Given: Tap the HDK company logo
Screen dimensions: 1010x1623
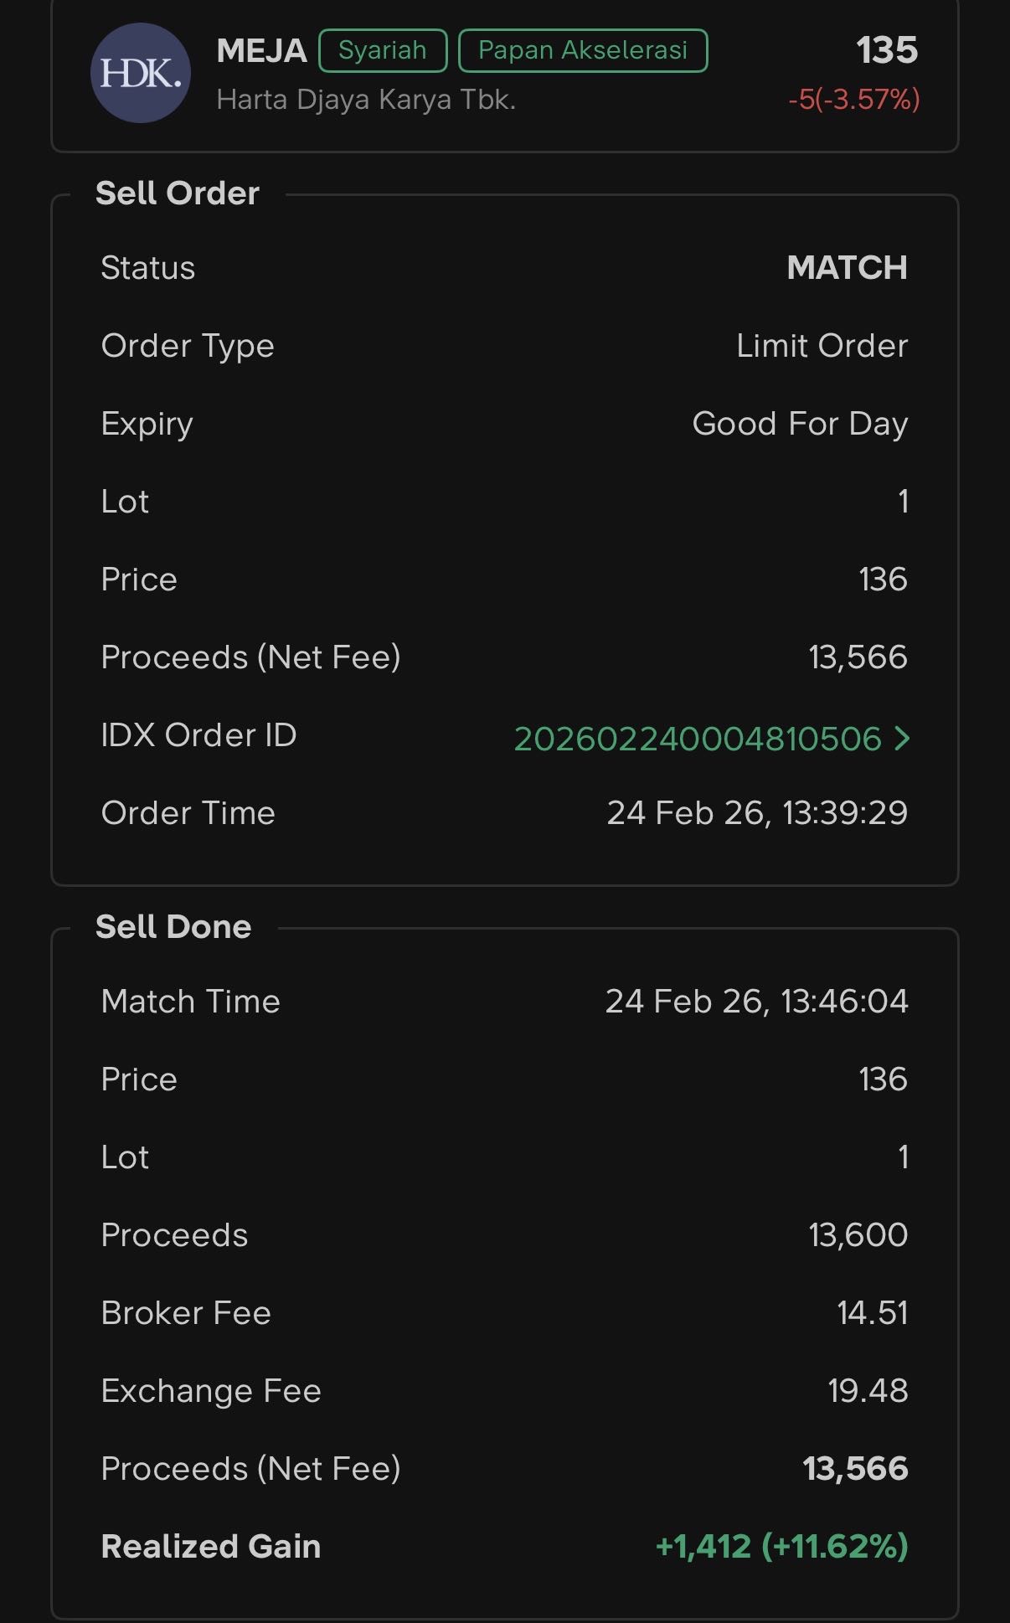Looking at the screenshot, I should click(x=141, y=74).
